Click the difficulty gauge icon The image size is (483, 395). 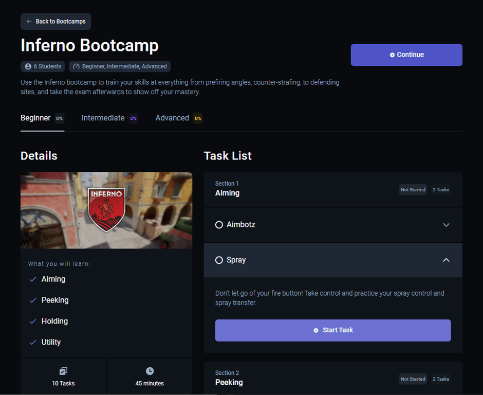[77, 66]
